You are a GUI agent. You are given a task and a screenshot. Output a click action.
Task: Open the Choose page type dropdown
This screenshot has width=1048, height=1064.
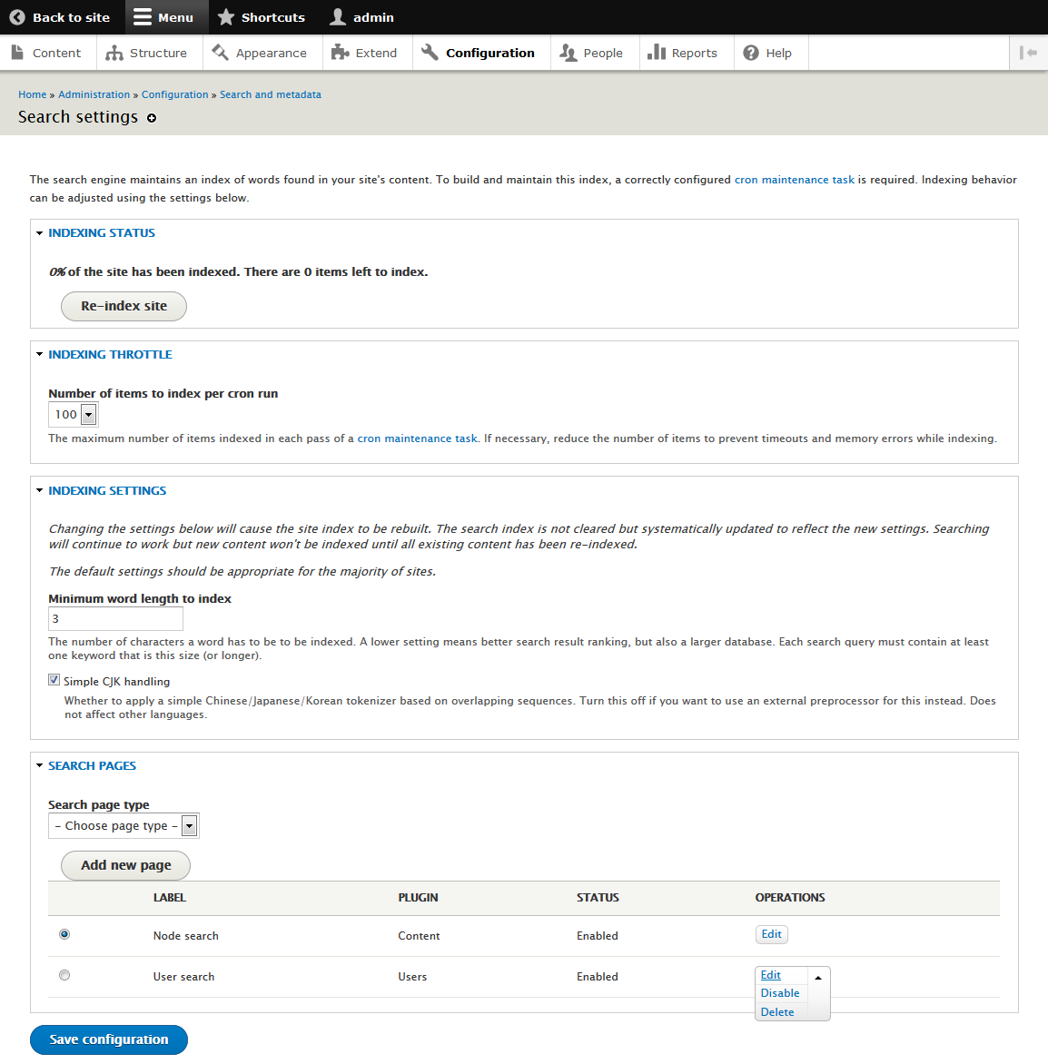click(x=124, y=826)
